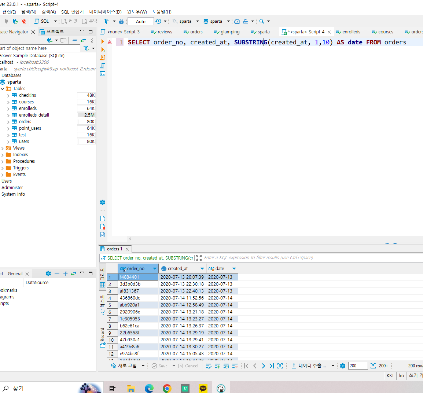Execute the SQL script icon
This screenshot has width=423, height=393.
coord(103,58)
